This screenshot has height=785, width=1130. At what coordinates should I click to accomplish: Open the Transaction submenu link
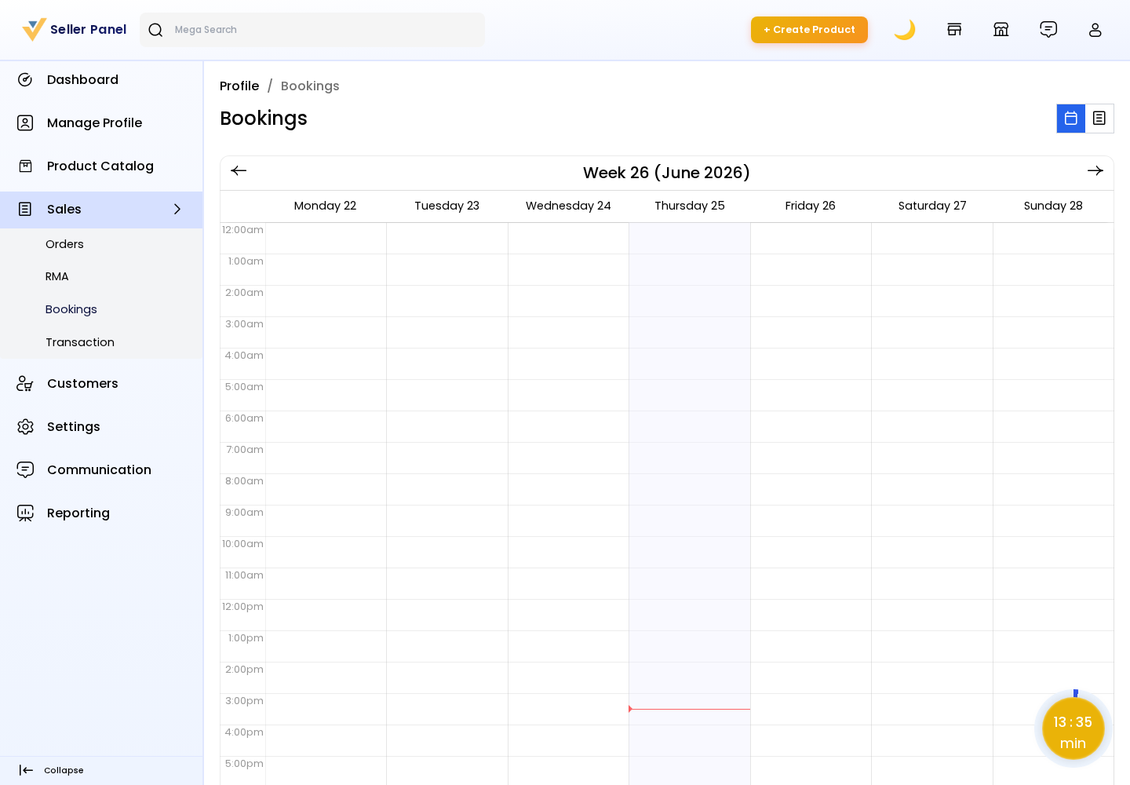click(80, 342)
